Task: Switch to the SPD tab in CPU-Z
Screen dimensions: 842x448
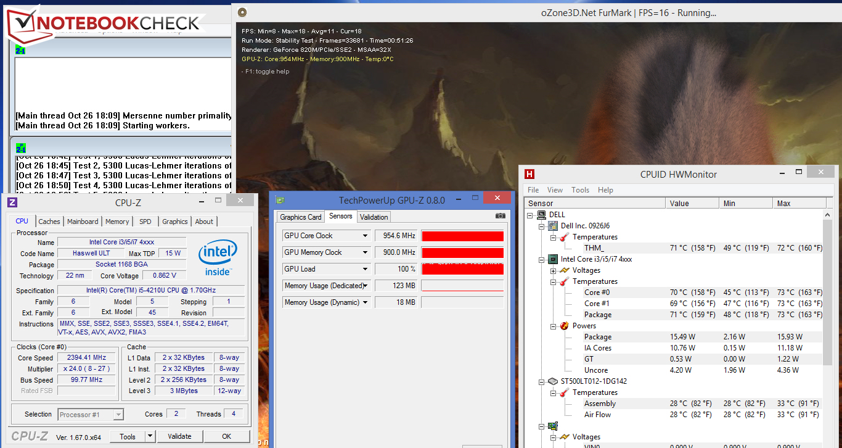Action: [145, 222]
